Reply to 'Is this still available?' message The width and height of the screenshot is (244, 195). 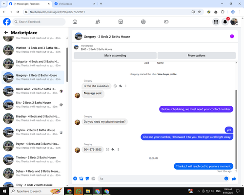(121, 86)
